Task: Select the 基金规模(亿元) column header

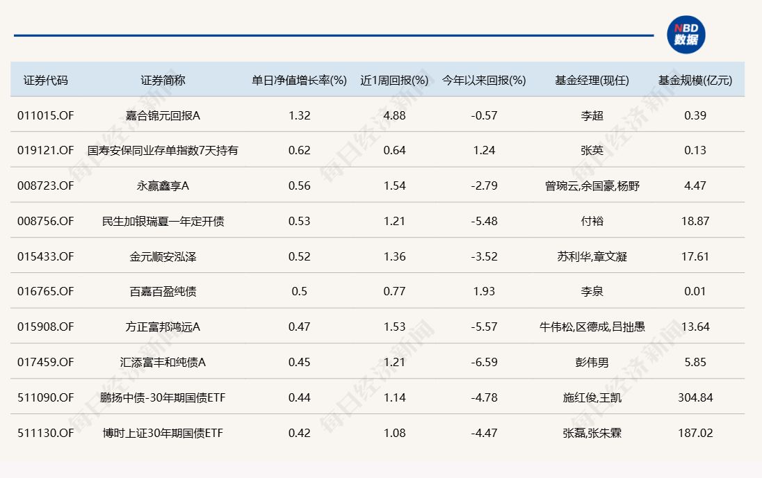Action: (695, 80)
